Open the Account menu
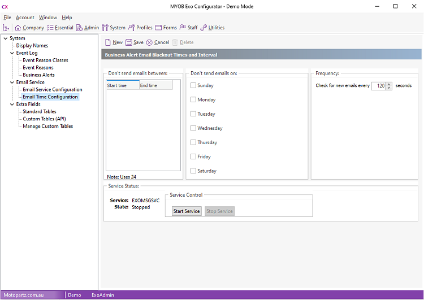 (x=25, y=18)
